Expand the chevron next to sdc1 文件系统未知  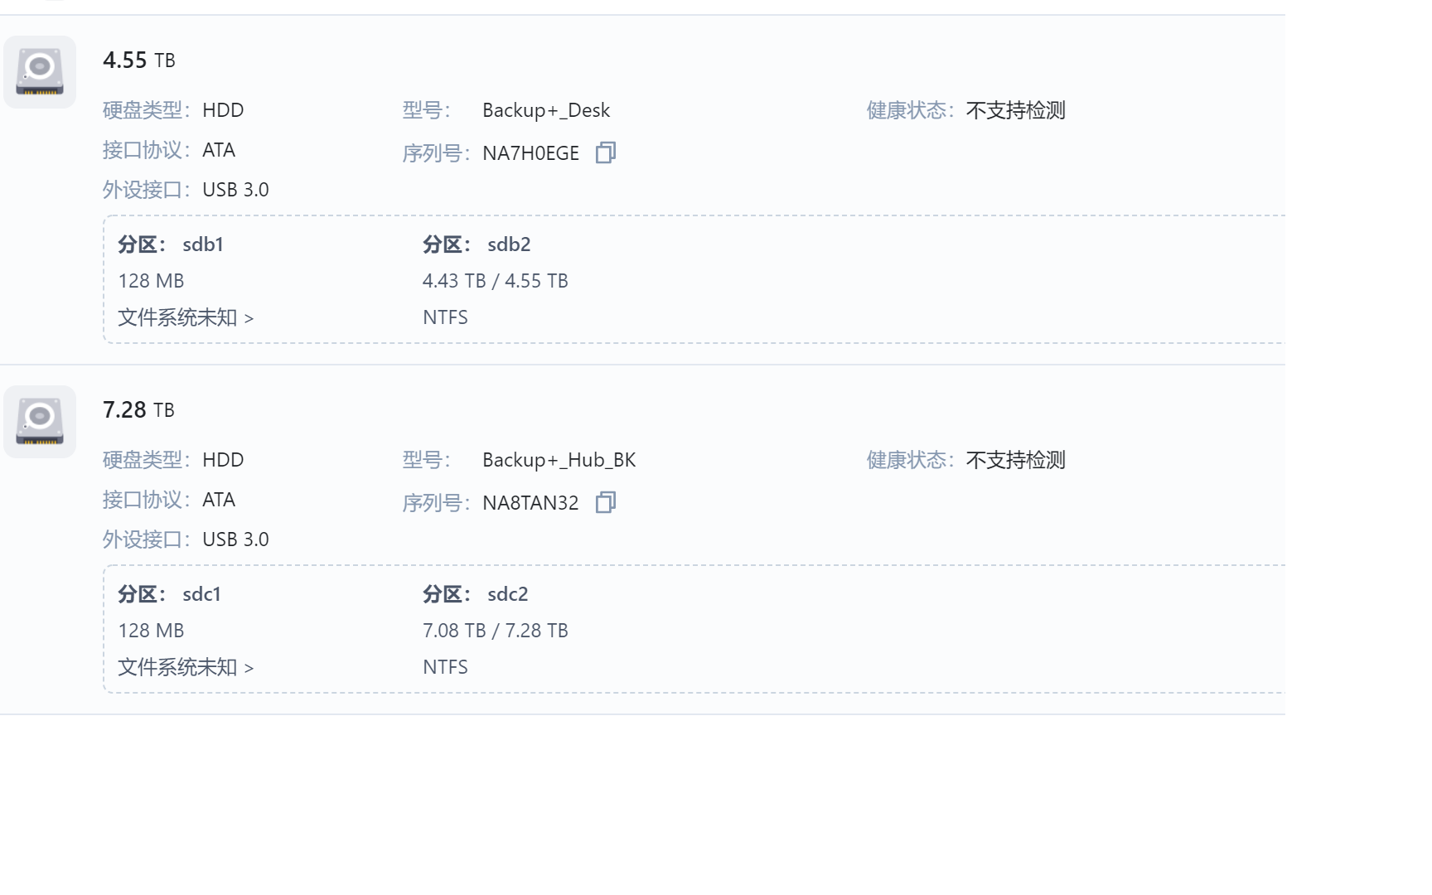[249, 668]
